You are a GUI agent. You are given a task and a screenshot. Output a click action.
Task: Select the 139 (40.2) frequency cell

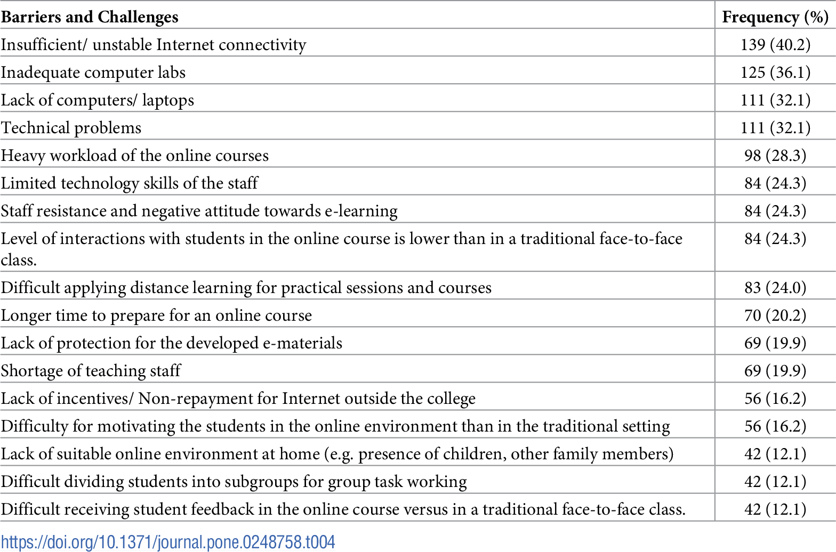coord(775,45)
